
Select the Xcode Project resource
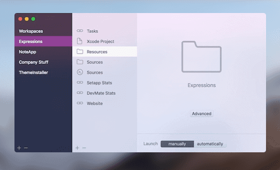[x=105, y=41]
